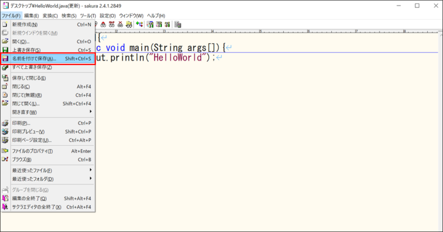Click the ファイルのプロパティ properties icon

coord(5,151)
